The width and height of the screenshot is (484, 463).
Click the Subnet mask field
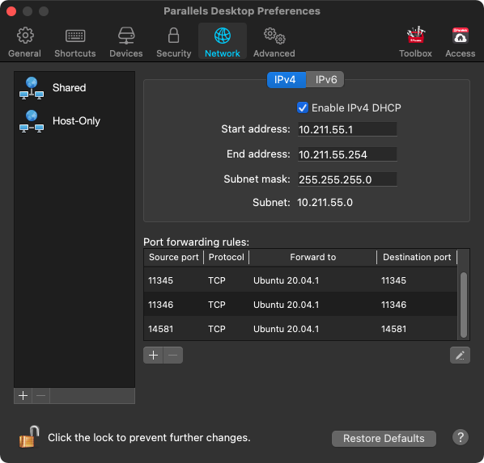pos(347,179)
